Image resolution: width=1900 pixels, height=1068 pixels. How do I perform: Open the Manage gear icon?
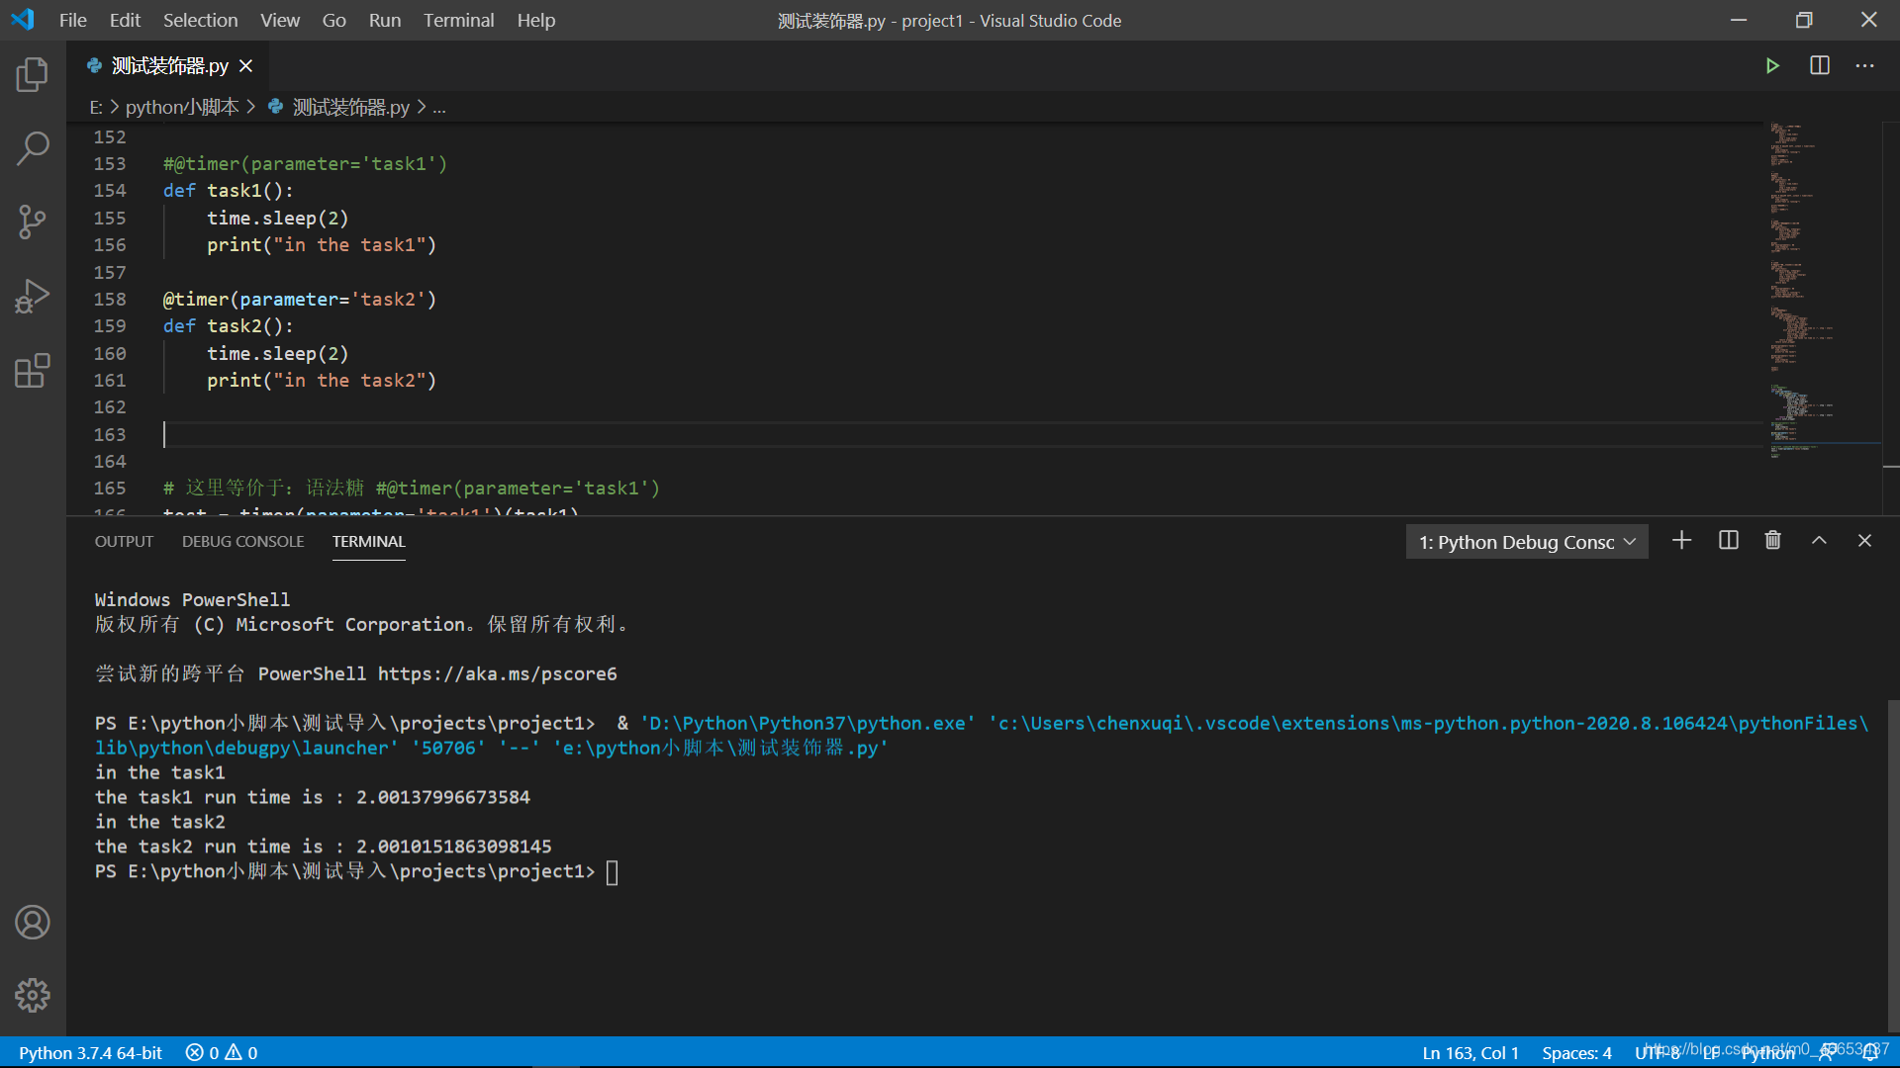33,995
